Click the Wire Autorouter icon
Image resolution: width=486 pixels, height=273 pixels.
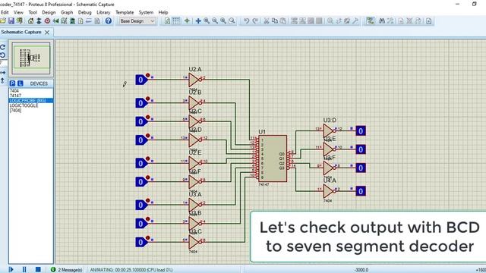pos(370,20)
